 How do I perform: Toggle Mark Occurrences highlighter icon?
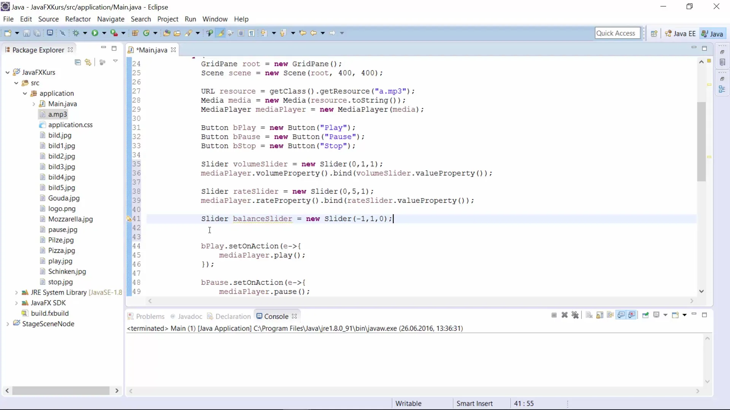point(220,33)
